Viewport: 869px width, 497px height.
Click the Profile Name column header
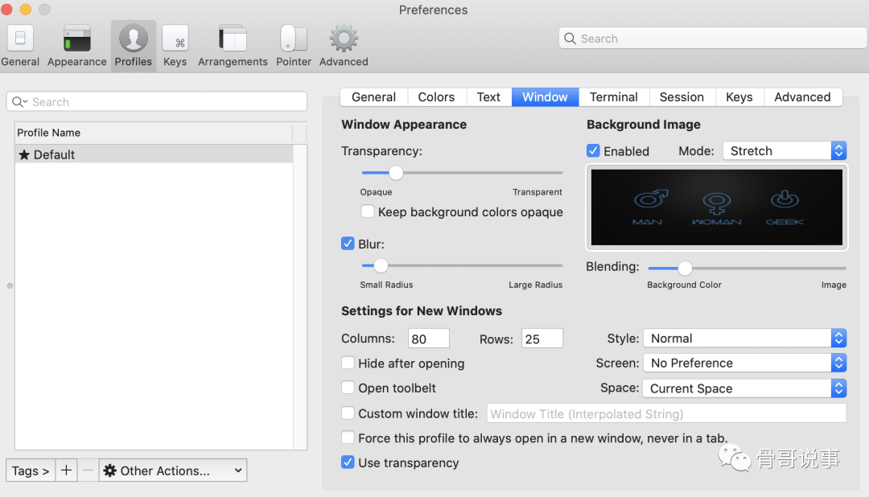click(x=154, y=133)
